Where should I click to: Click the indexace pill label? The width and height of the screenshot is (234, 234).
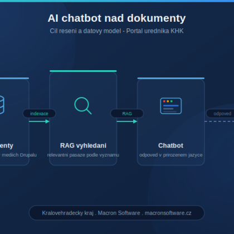[39, 114]
